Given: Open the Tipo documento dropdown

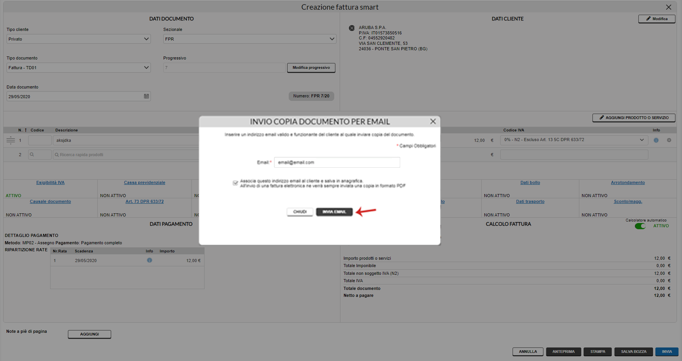Looking at the screenshot, I should pos(79,68).
